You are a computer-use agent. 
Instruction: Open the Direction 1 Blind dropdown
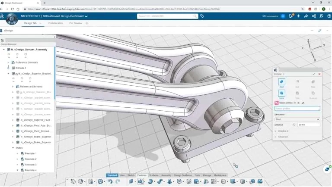pyautogui.click(x=297, y=119)
